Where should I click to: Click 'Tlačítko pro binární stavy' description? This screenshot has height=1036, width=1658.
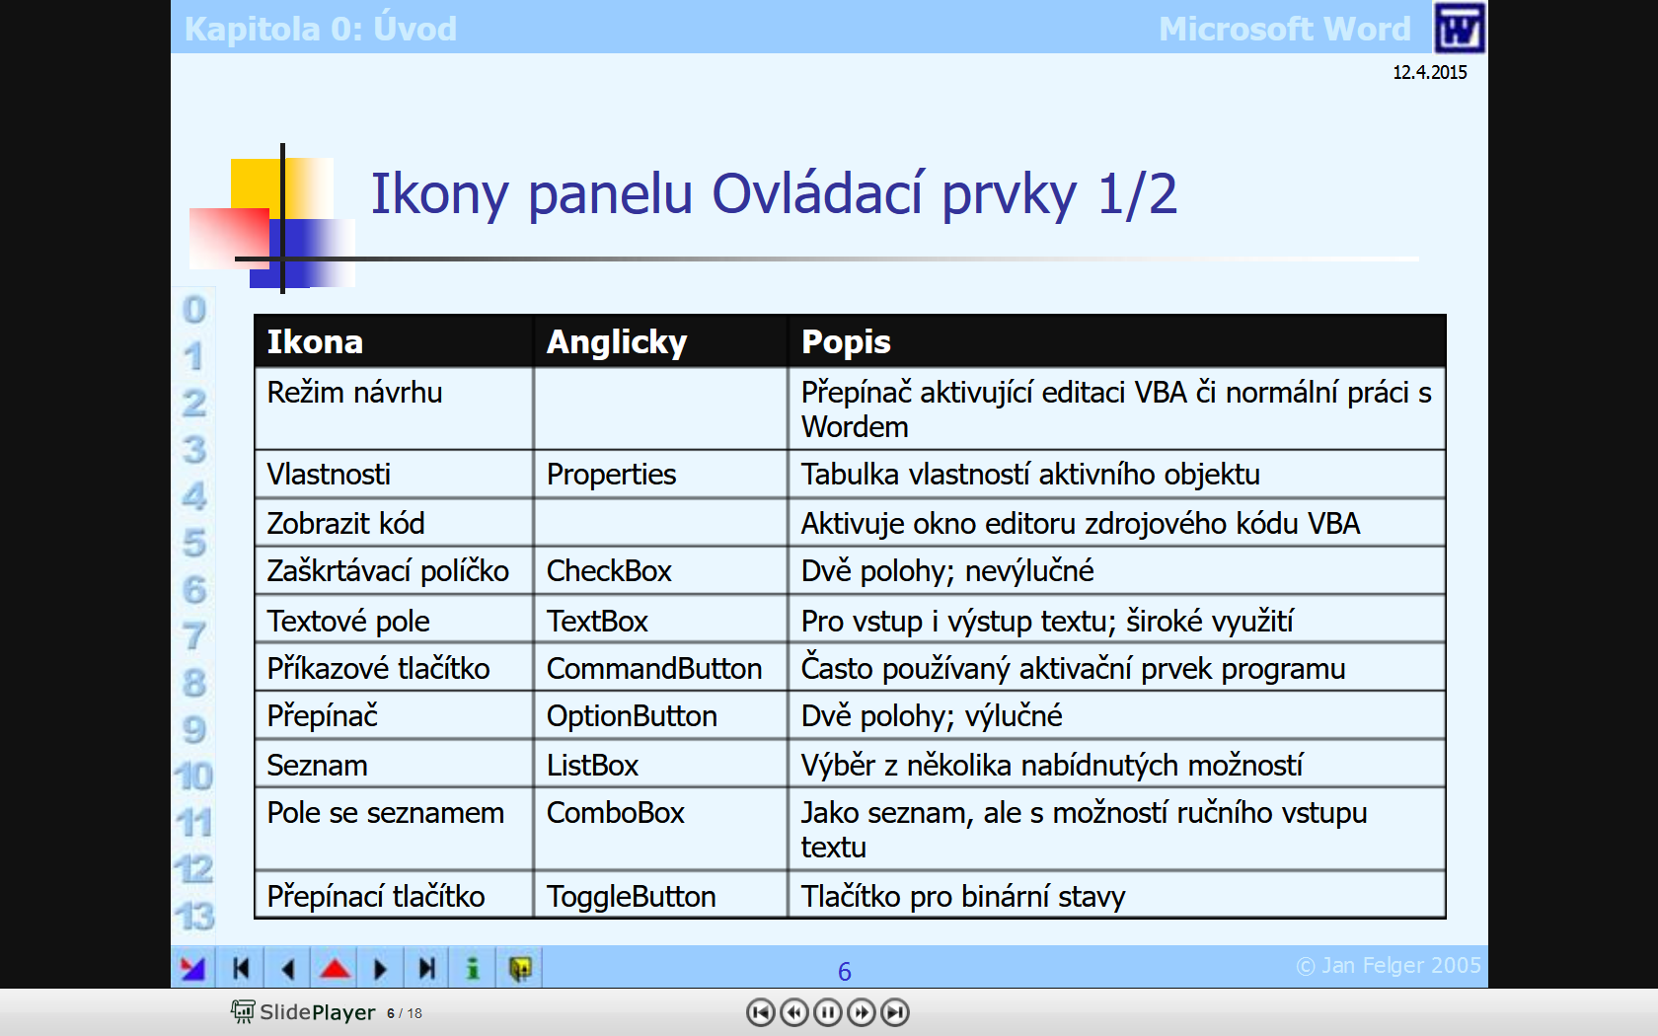(x=962, y=896)
